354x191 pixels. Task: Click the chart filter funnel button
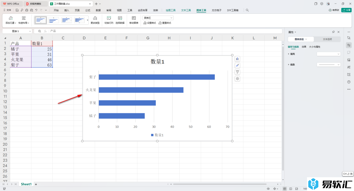[x=237, y=72]
